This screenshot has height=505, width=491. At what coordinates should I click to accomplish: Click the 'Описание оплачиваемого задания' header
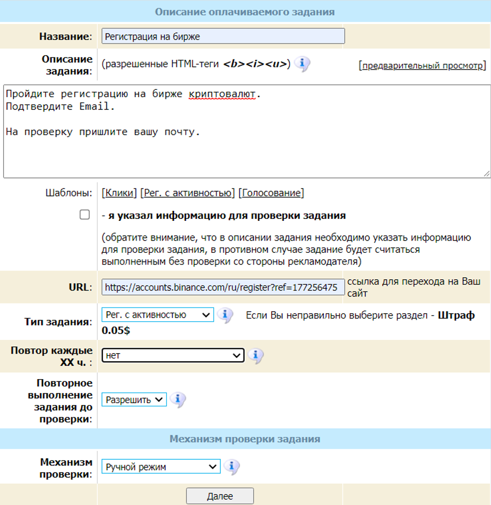pos(245,12)
